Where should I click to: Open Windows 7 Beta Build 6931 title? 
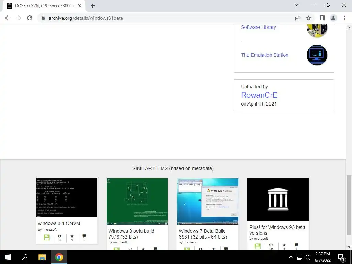(203, 234)
